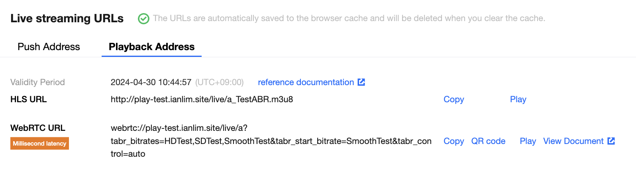Copy the HLS URL

[454, 99]
